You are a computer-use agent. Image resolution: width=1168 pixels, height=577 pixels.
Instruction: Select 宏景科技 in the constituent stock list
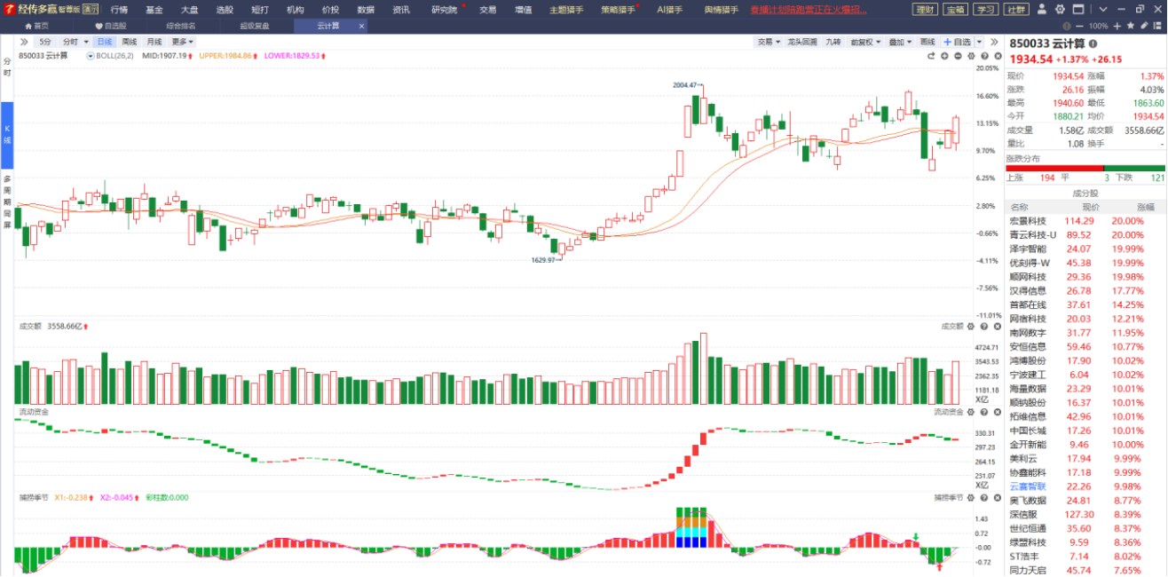pyautogui.click(x=1028, y=221)
